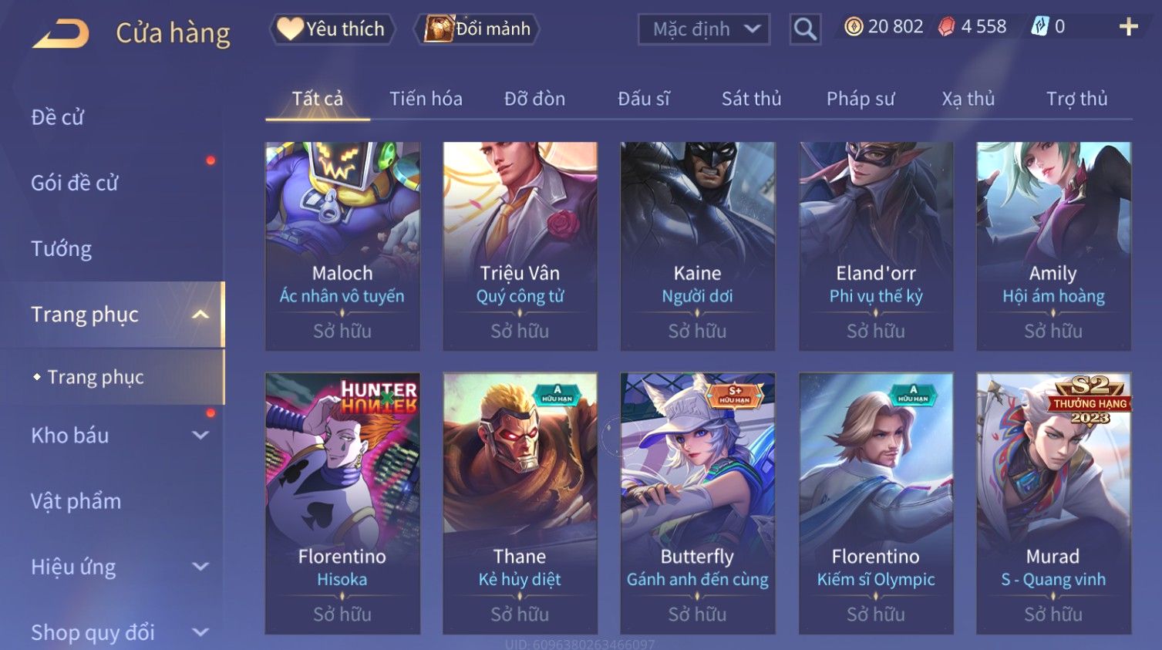
Task: Click the gold coin balance icon
Action: [854, 27]
